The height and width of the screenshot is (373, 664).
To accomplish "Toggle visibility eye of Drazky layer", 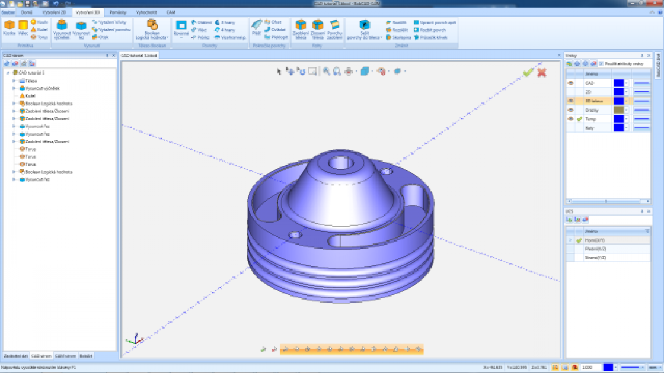I will coord(570,110).
